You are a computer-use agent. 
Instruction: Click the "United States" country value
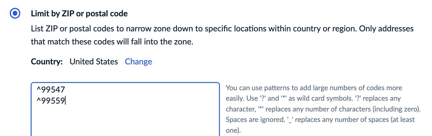tap(94, 61)
